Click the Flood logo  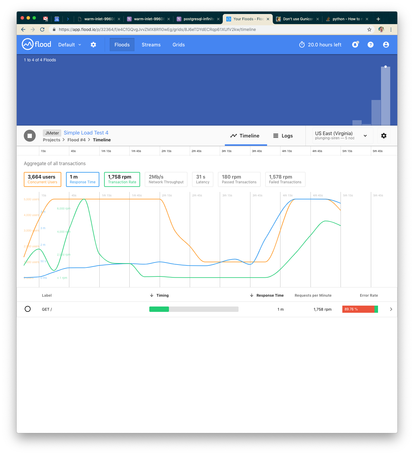point(37,44)
